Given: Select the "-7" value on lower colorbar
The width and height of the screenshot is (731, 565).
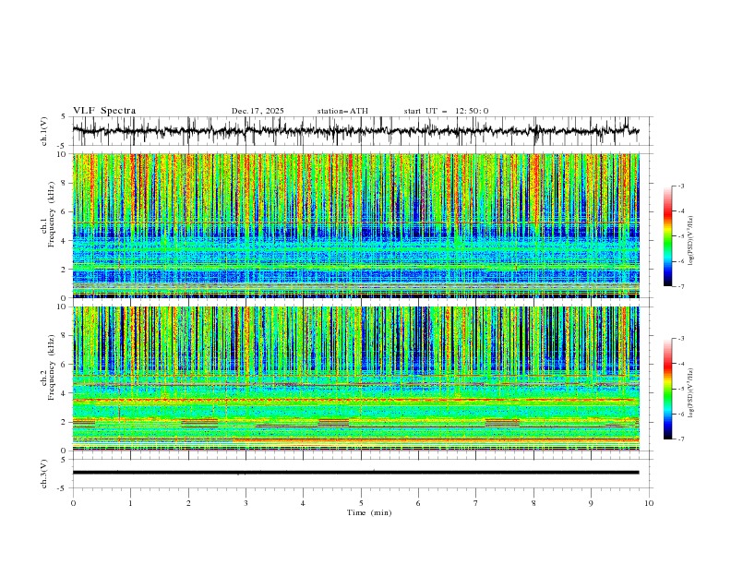Looking at the screenshot, I should (x=679, y=439).
